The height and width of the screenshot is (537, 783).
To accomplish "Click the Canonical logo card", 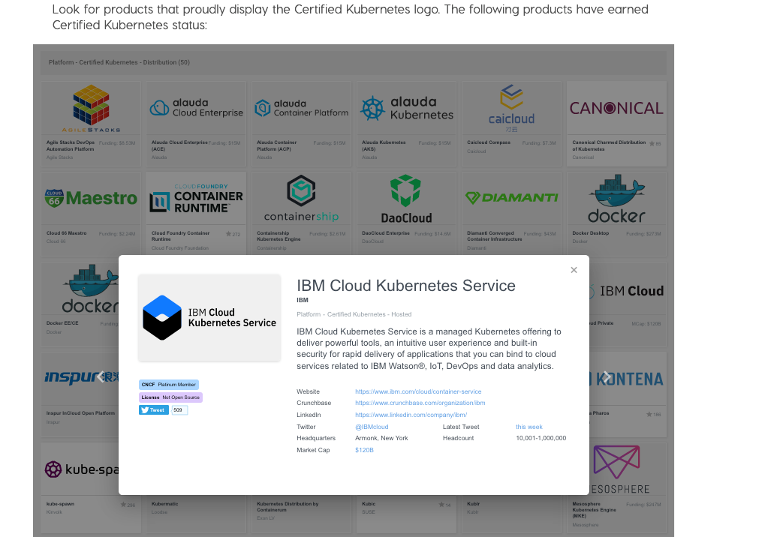I will pos(616,108).
